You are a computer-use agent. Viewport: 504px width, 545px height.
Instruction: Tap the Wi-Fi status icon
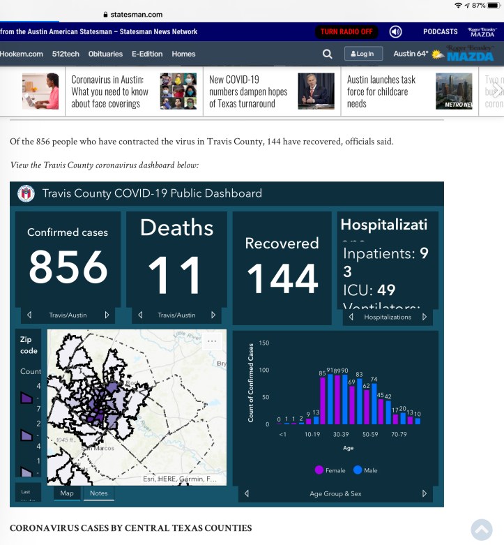pyautogui.click(x=458, y=5)
